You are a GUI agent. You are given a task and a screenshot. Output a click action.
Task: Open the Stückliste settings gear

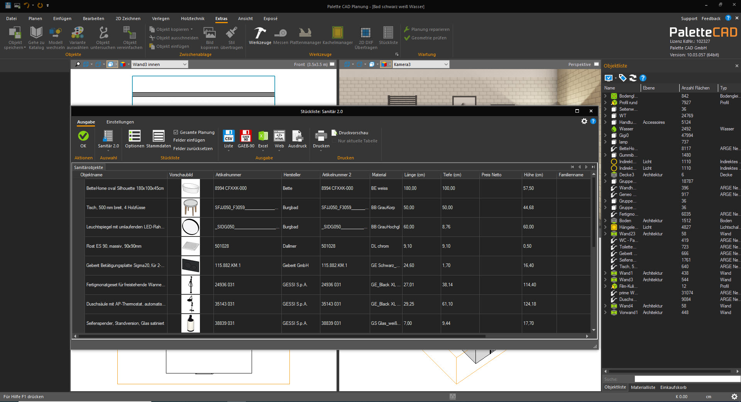click(584, 121)
